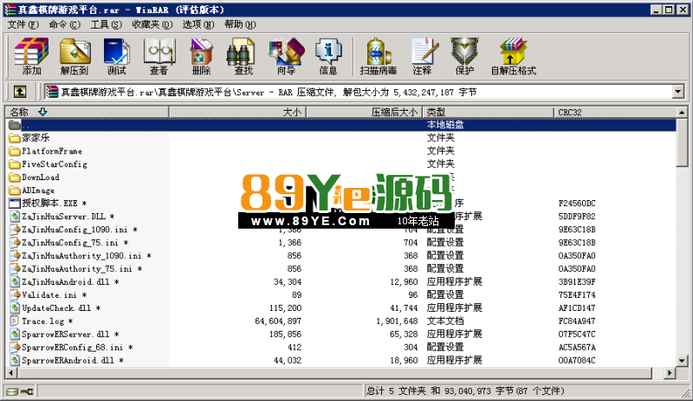Click CRC32 value F24560DC
This screenshot has height=401, width=693.
tap(577, 204)
